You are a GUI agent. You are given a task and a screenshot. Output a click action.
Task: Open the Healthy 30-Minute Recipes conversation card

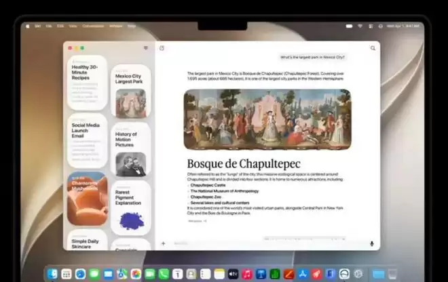pyautogui.click(x=87, y=83)
